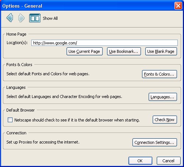Set home page with Use Current Page

pyautogui.click(x=85, y=51)
